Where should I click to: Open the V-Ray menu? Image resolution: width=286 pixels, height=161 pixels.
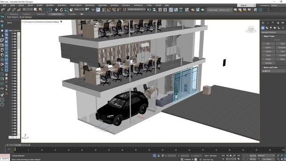point(149,5)
